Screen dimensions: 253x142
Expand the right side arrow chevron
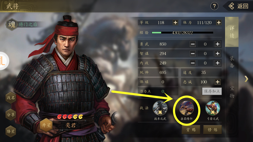pyautogui.click(x=246, y=79)
